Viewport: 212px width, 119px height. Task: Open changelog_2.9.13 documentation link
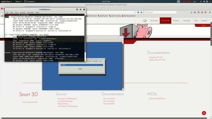pyautogui.click(x=156, y=57)
